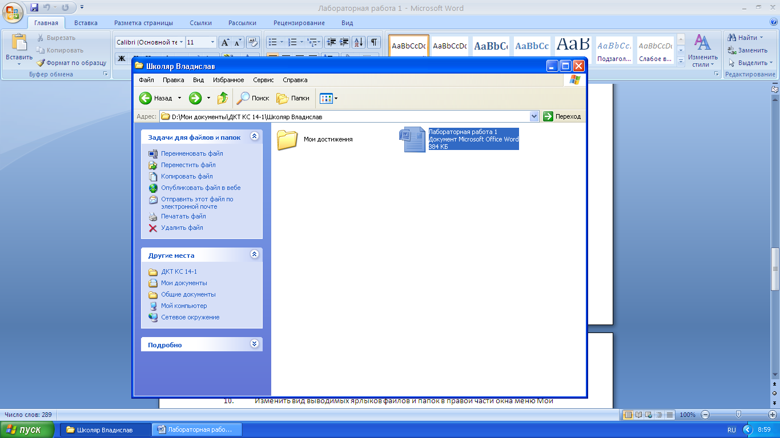Viewport: 780px width, 438px height.
Task: Click the пуск Start button
Action: (x=27, y=429)
